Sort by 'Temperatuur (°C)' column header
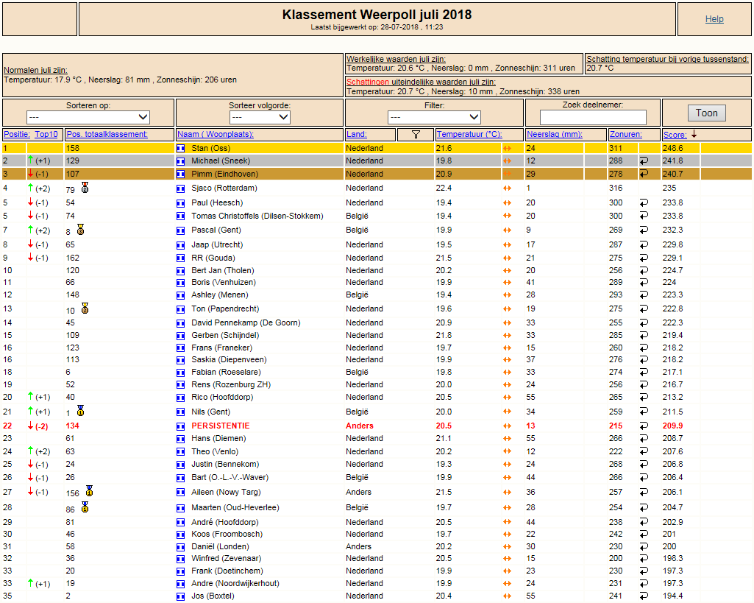Viewport: 754px width, 603px height. tap(469, 134)
